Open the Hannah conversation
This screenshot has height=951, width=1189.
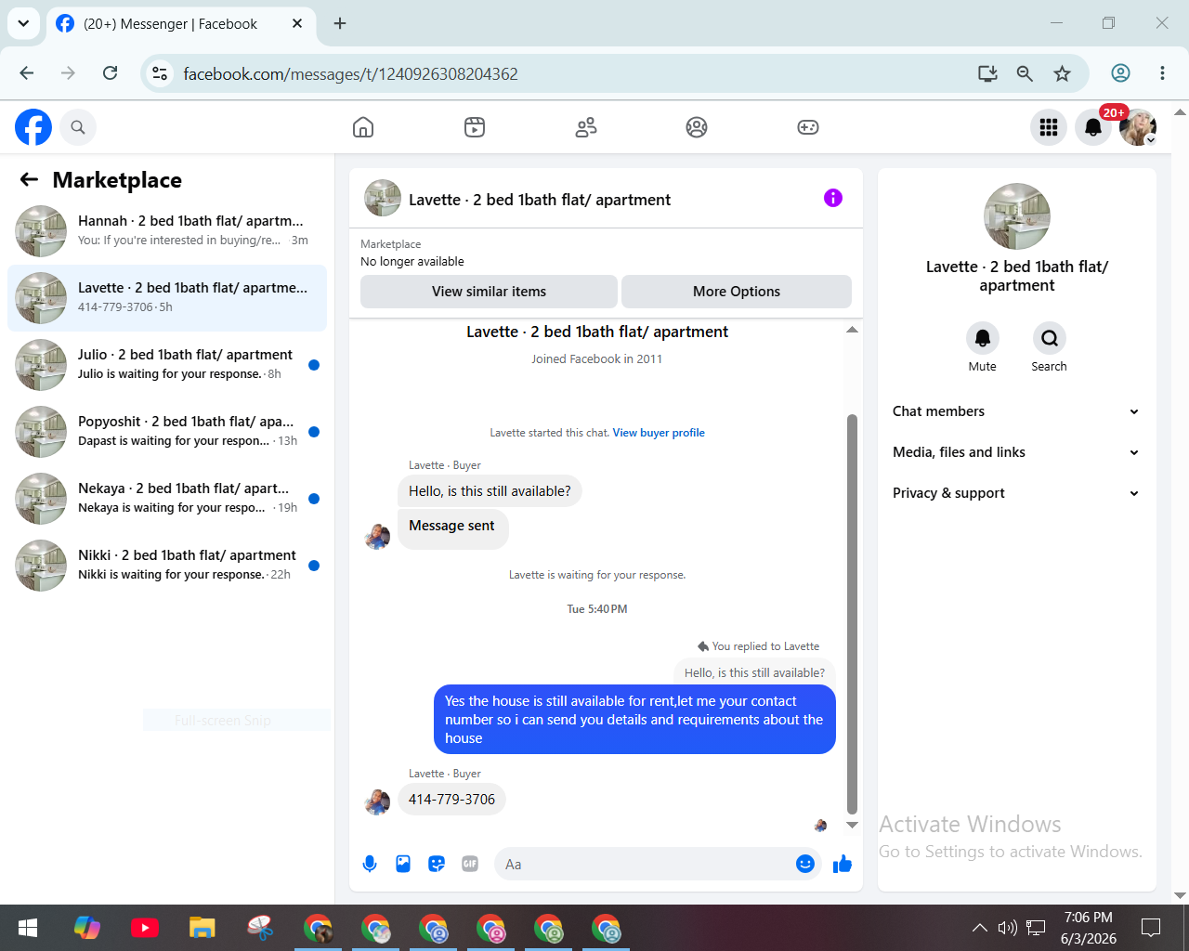[x=167, y=231]
